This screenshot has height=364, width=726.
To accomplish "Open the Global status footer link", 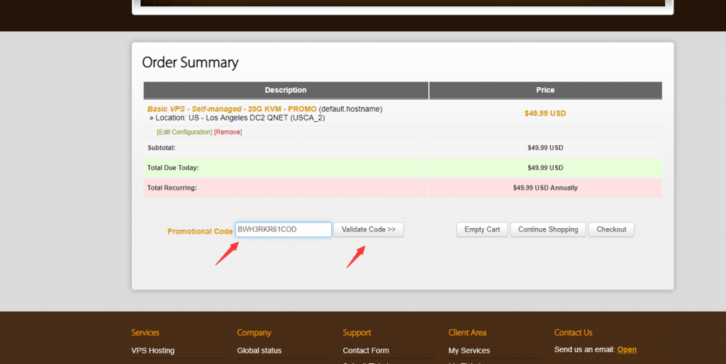I will tap(259, 351).
